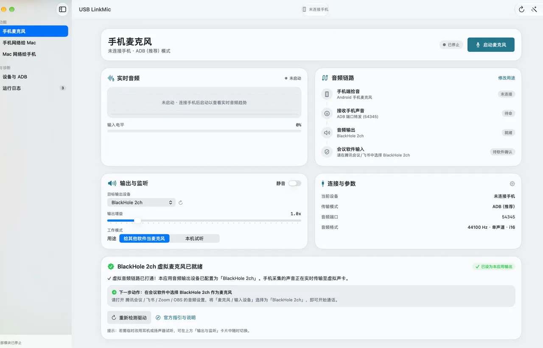Click green checkmark badge beside BlackHole 2ch 虚拟麦克风已就绪

[x=111, y=267]
